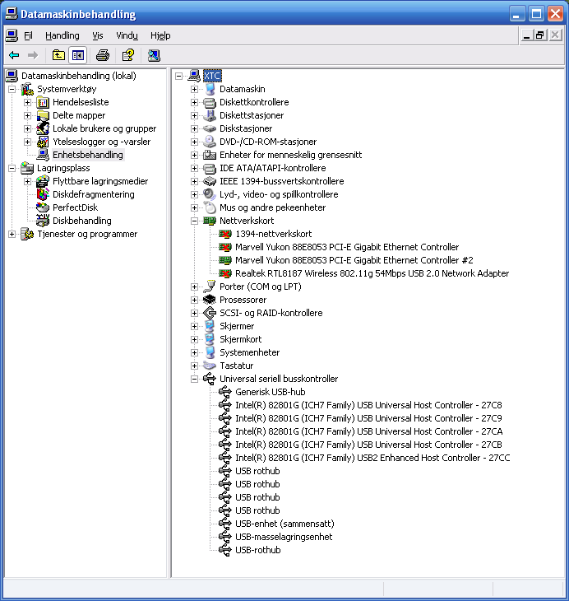Select USB-rothub last entry with hyphen
569x601 pixels.
[x=257, y=550]
